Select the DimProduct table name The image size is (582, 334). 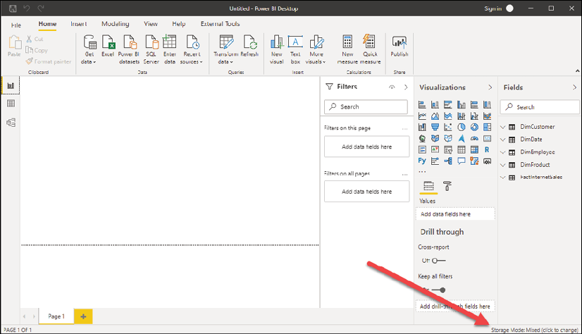pyautogui.click(x=535, y=165)
